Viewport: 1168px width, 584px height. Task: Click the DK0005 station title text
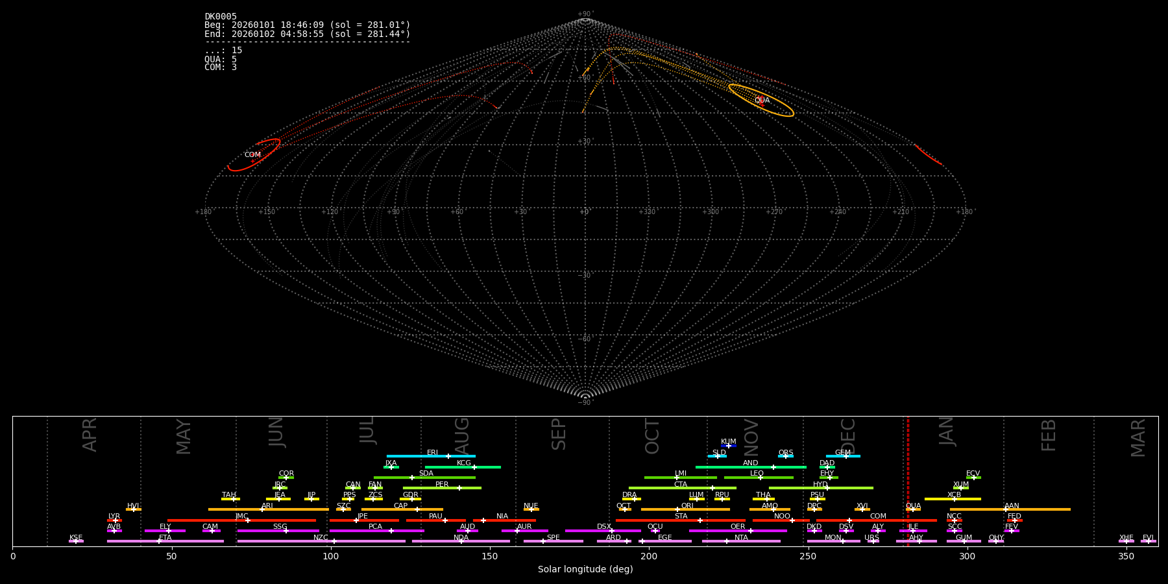tap(221, 17)
